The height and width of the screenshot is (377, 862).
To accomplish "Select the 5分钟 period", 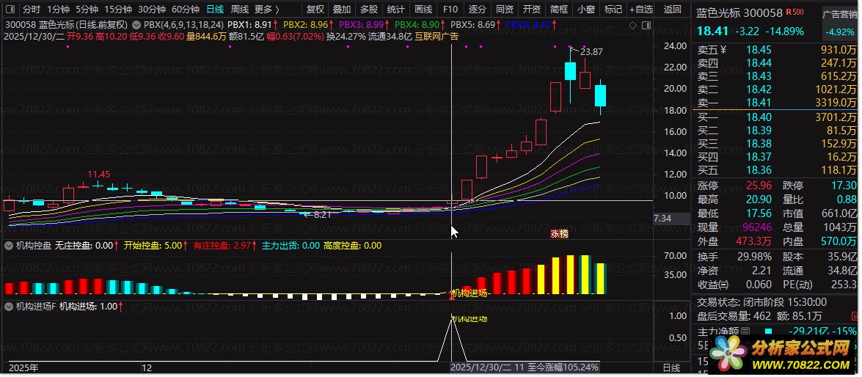I will [x=87, y=10].
